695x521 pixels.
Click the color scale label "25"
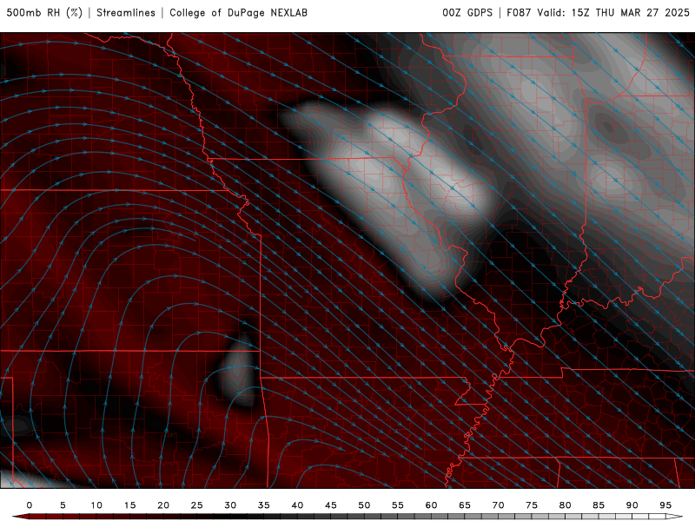197,505
